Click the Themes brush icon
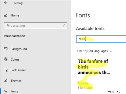The height and width of the screenshot is (94, 126). coord(6,81)
